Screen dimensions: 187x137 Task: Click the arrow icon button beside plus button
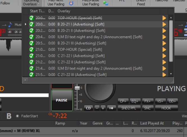tap(111, 108)
